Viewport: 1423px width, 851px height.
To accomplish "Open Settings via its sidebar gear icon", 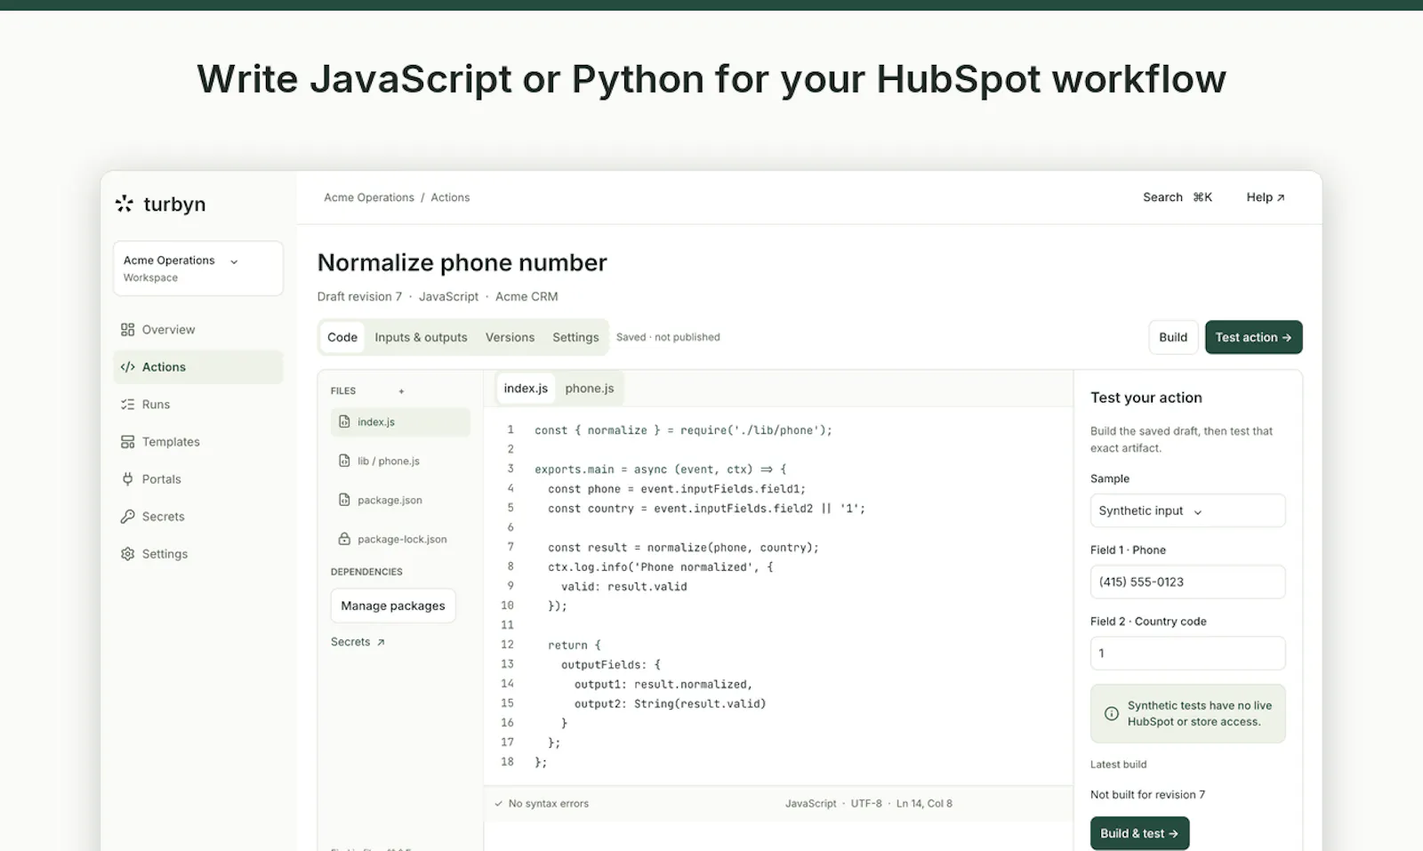I will 127,554.
